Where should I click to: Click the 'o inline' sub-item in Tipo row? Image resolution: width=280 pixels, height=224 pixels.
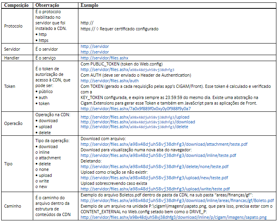(x=42, y=153)
